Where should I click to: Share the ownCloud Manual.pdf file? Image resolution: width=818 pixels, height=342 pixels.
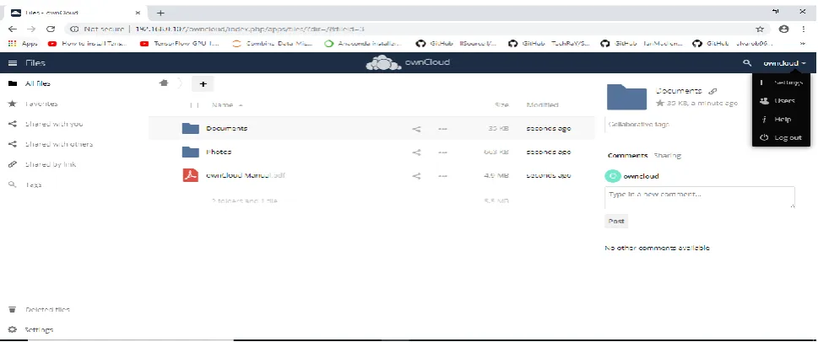416,176
